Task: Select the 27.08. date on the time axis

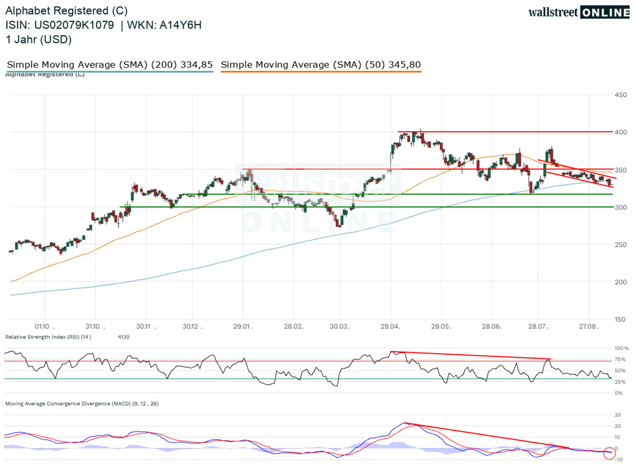Action: coord(588,327)
